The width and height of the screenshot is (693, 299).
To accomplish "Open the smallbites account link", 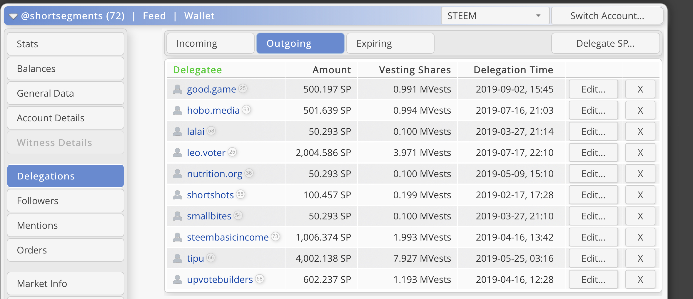I will coord(209,216).
